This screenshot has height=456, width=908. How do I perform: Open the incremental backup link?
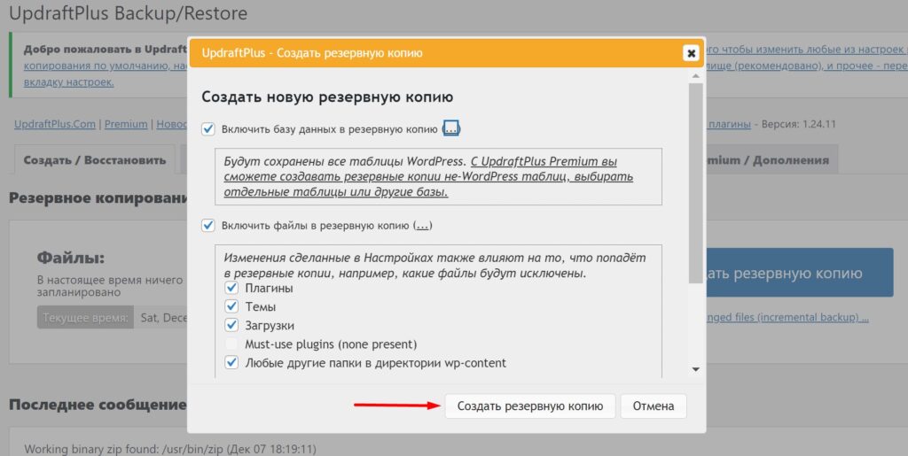tap(787, 317)
